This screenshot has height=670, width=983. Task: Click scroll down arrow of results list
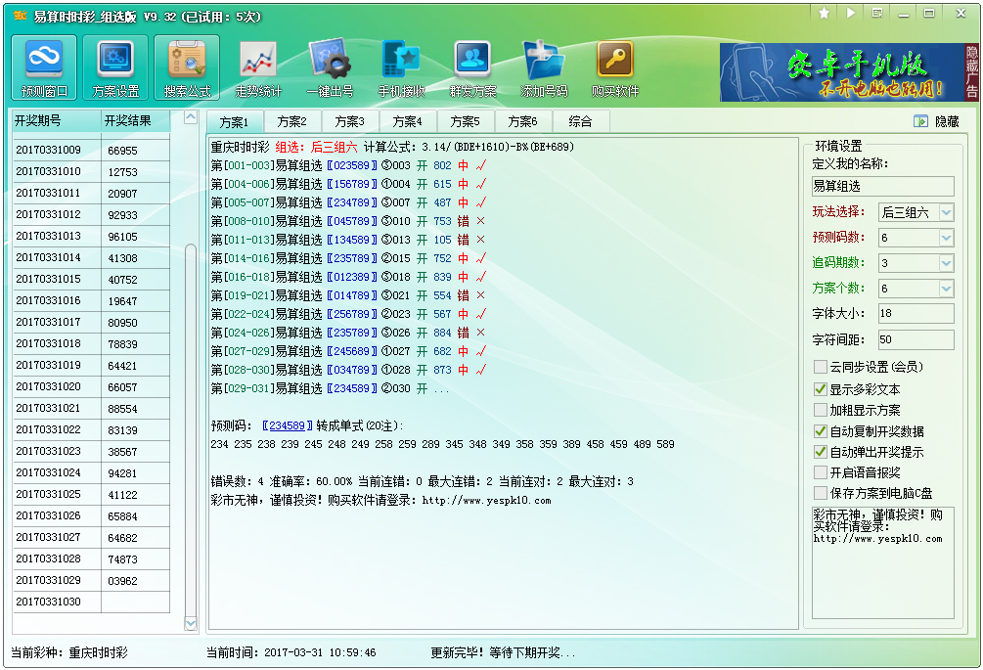click(x=191, y=623)
